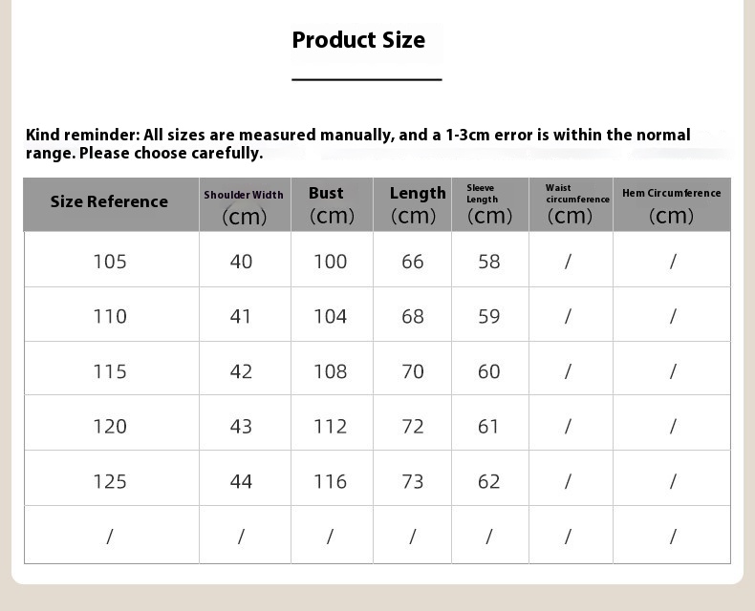This screenshot has width=755, height=611.
Task: Click size 120 row label
Action: pyautogui.click(x=110, y=426)
